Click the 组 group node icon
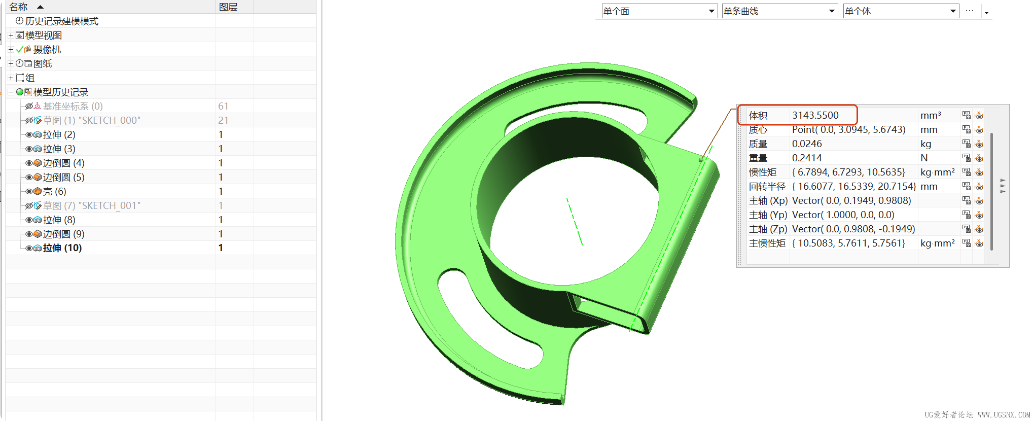1033x421 pixels. point(20,78)
